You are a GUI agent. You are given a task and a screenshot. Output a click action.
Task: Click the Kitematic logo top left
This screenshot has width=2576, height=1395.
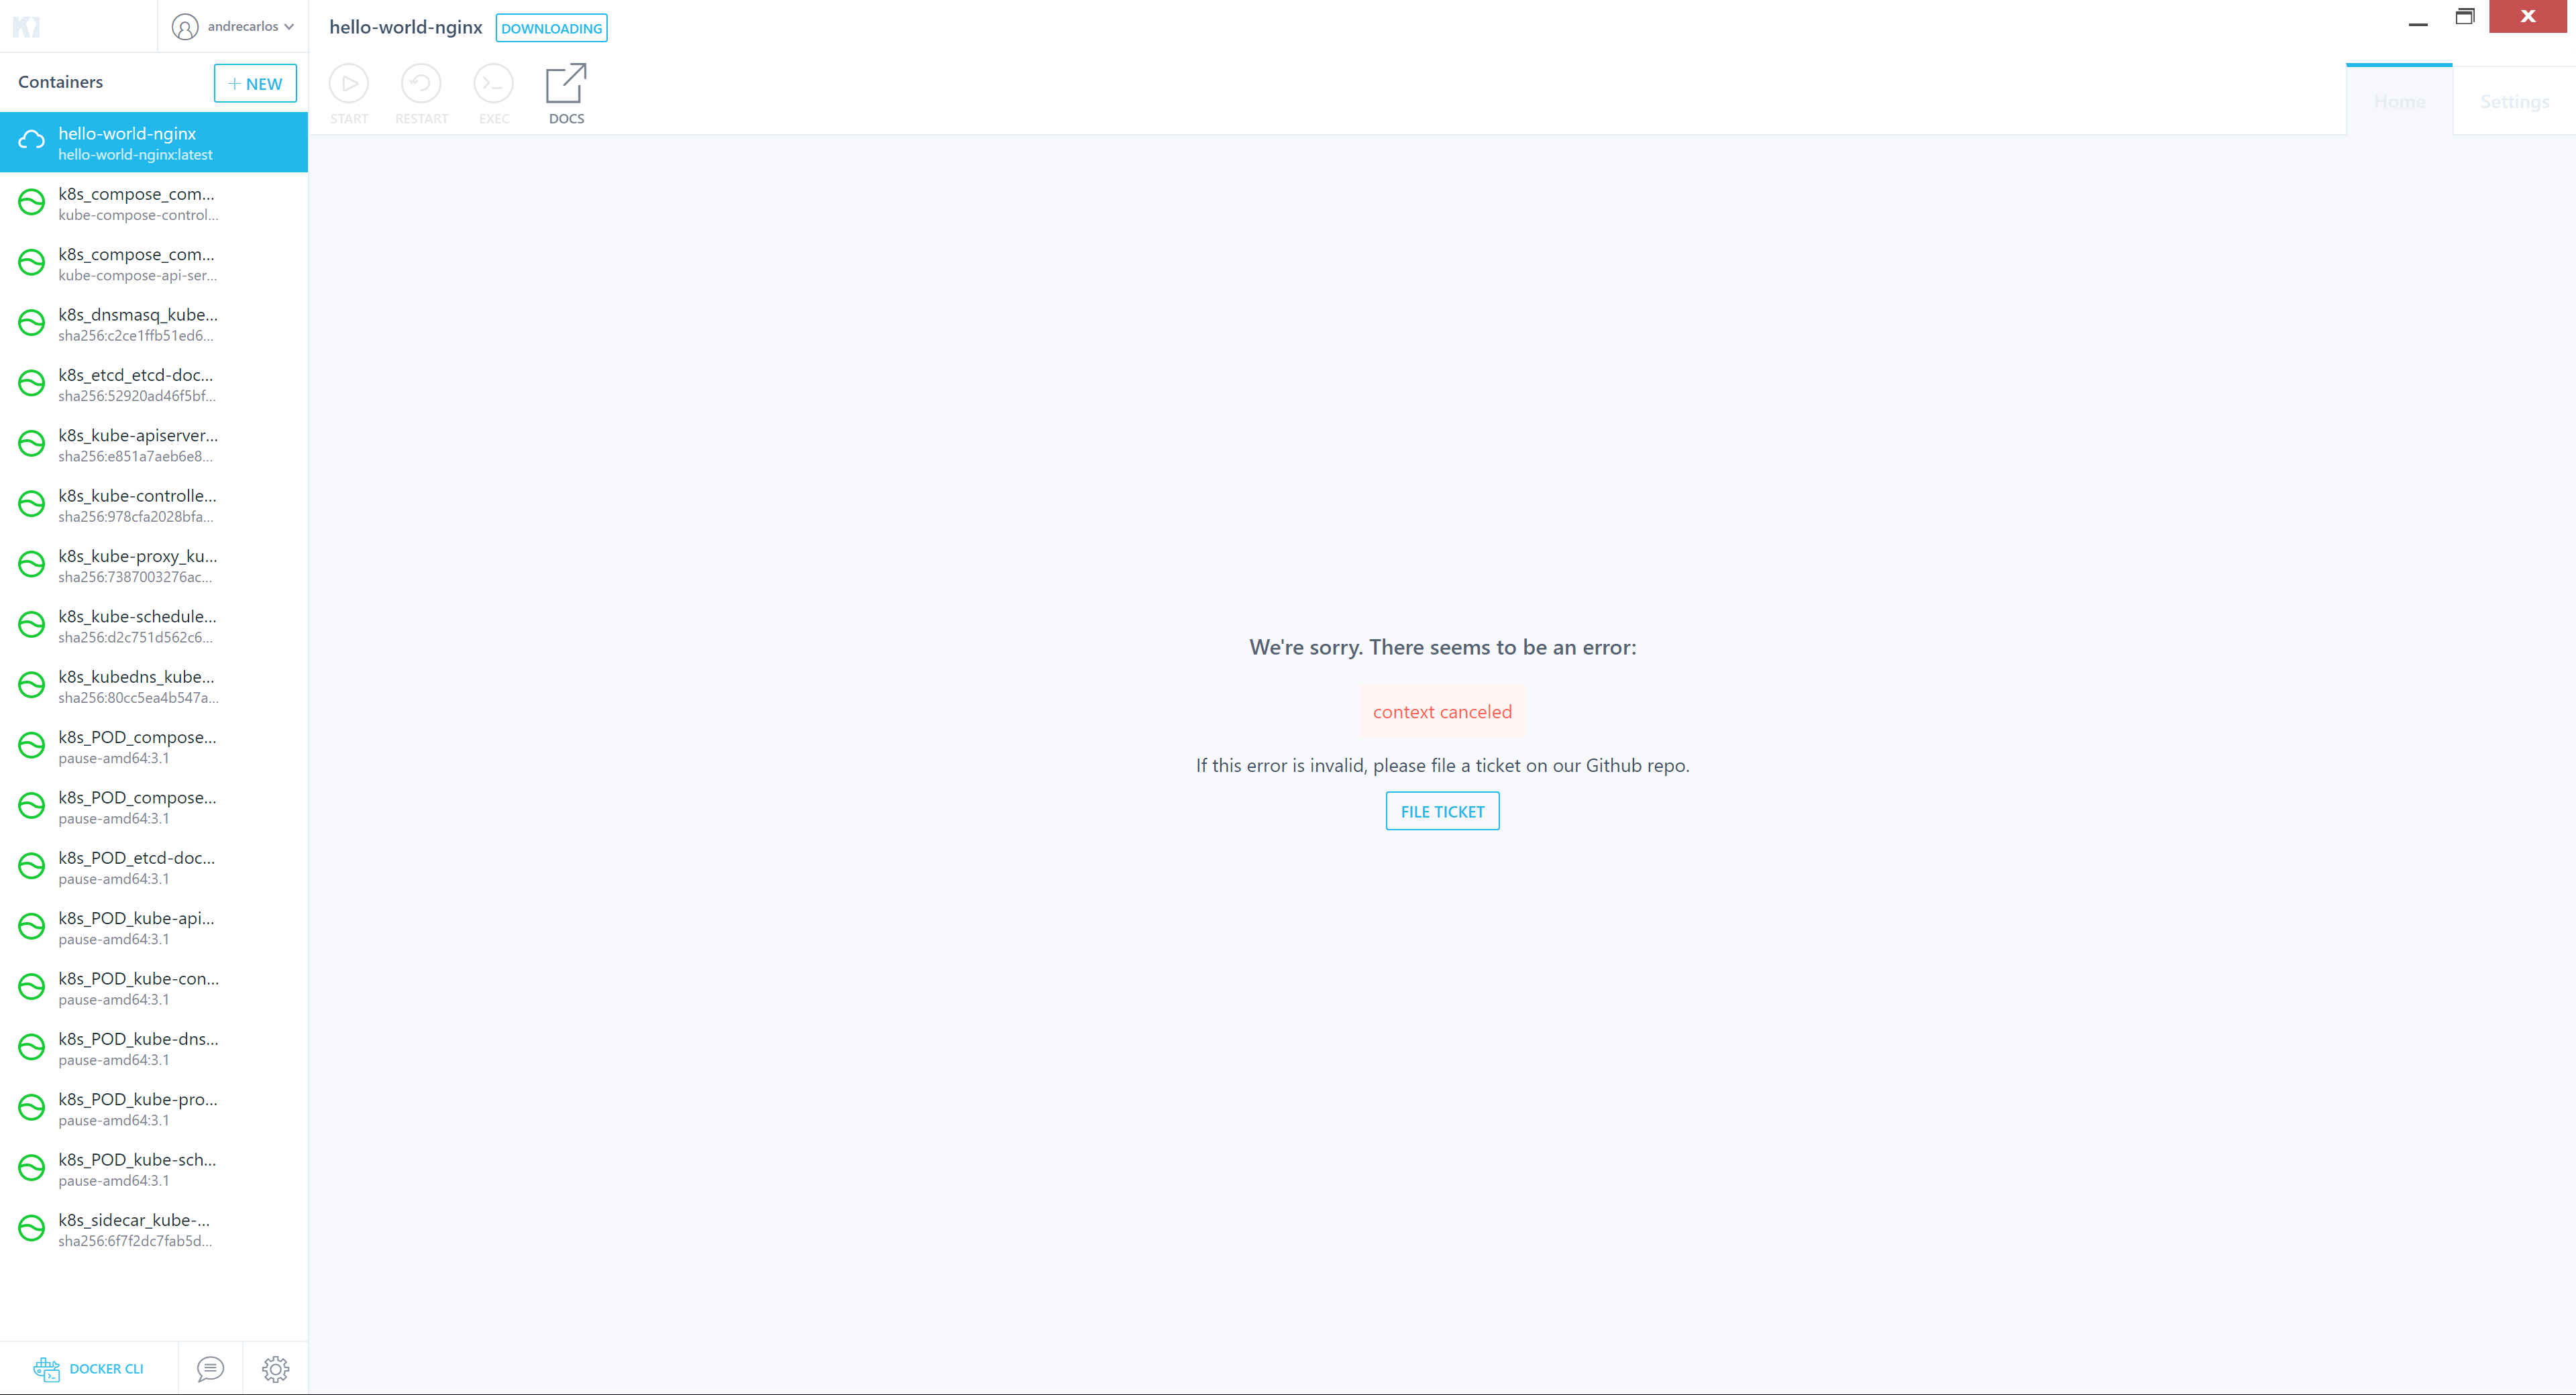[28, 26]
